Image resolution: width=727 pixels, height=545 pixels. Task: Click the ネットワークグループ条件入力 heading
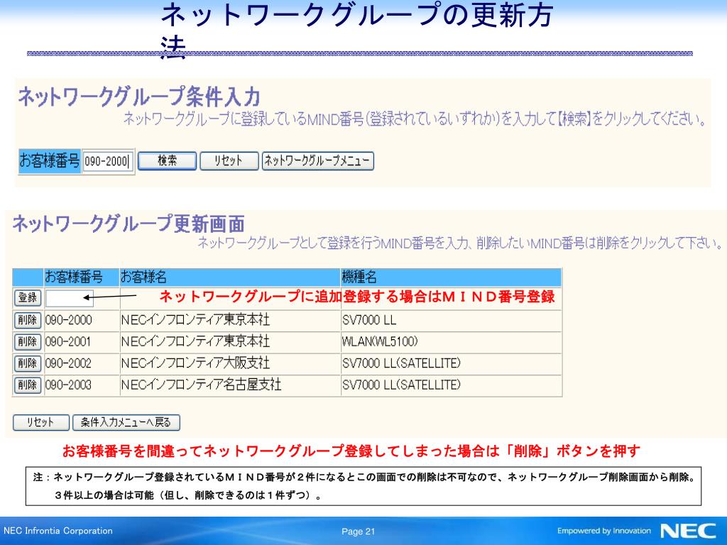tap(139, 97)
